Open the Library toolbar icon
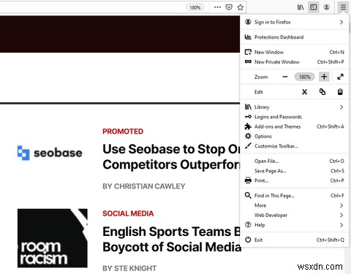This screenshot has height=274, width=351. [301, 7]
